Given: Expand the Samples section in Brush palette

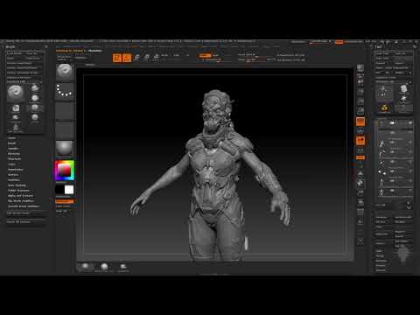Looking at the screenshot, I should [x=13, y=149].
